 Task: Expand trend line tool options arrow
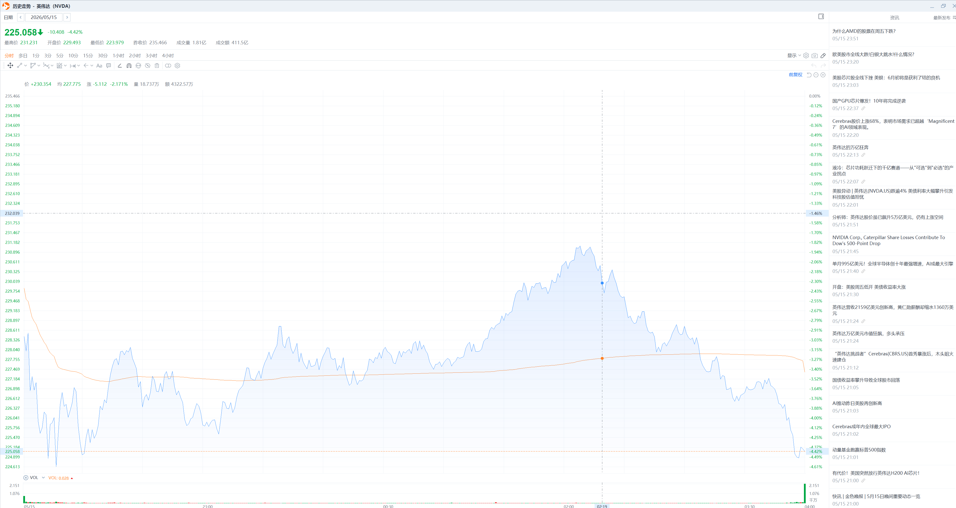click(x=26, y=66)
